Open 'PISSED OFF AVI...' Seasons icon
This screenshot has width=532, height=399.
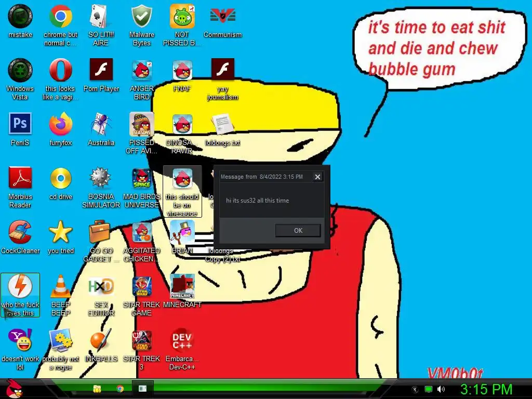[x=141, y=134]
